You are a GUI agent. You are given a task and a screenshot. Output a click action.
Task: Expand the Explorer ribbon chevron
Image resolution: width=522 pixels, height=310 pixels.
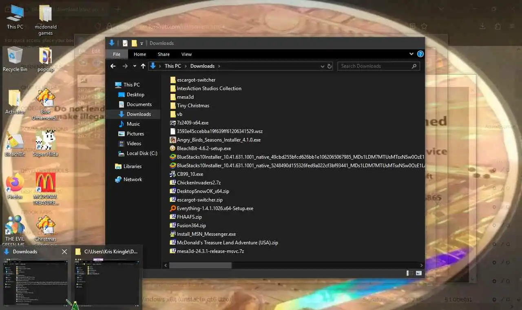(x=411, y=54)
